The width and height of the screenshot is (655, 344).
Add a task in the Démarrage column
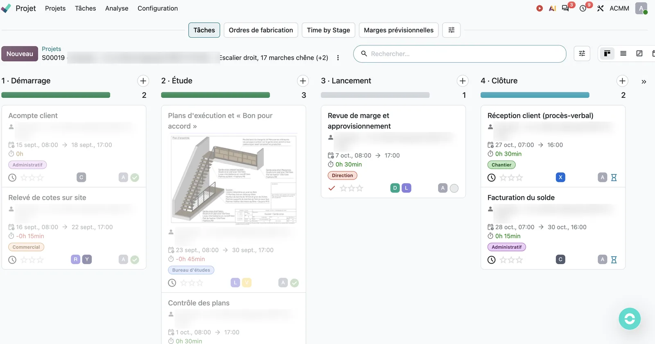coord(143,81)
